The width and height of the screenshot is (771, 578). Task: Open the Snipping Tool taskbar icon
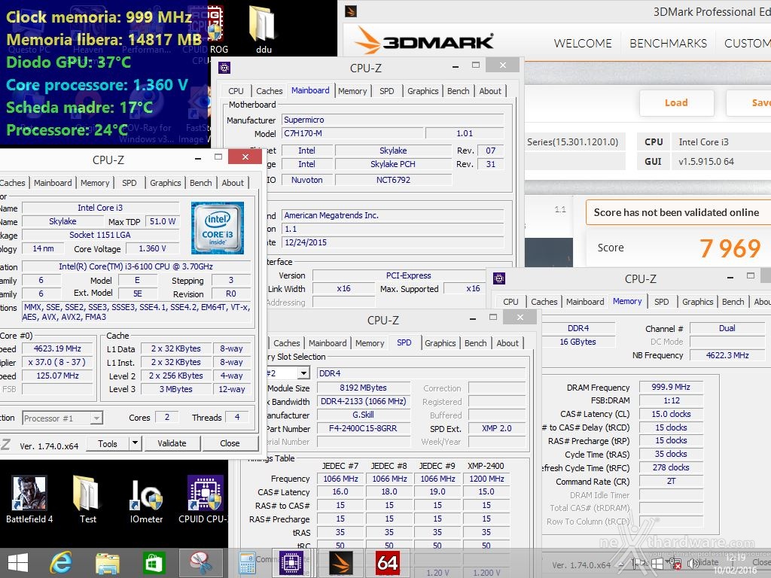[200, 563]
